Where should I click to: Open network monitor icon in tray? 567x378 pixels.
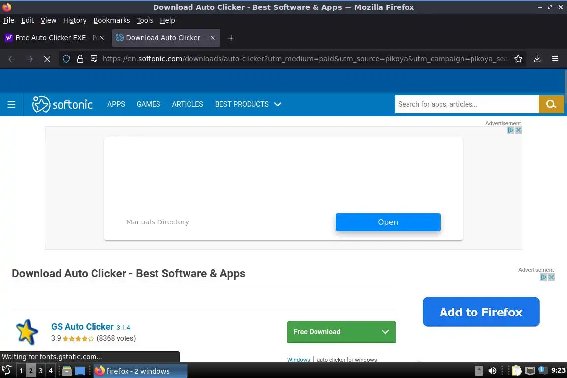click(x=530, y=371)
